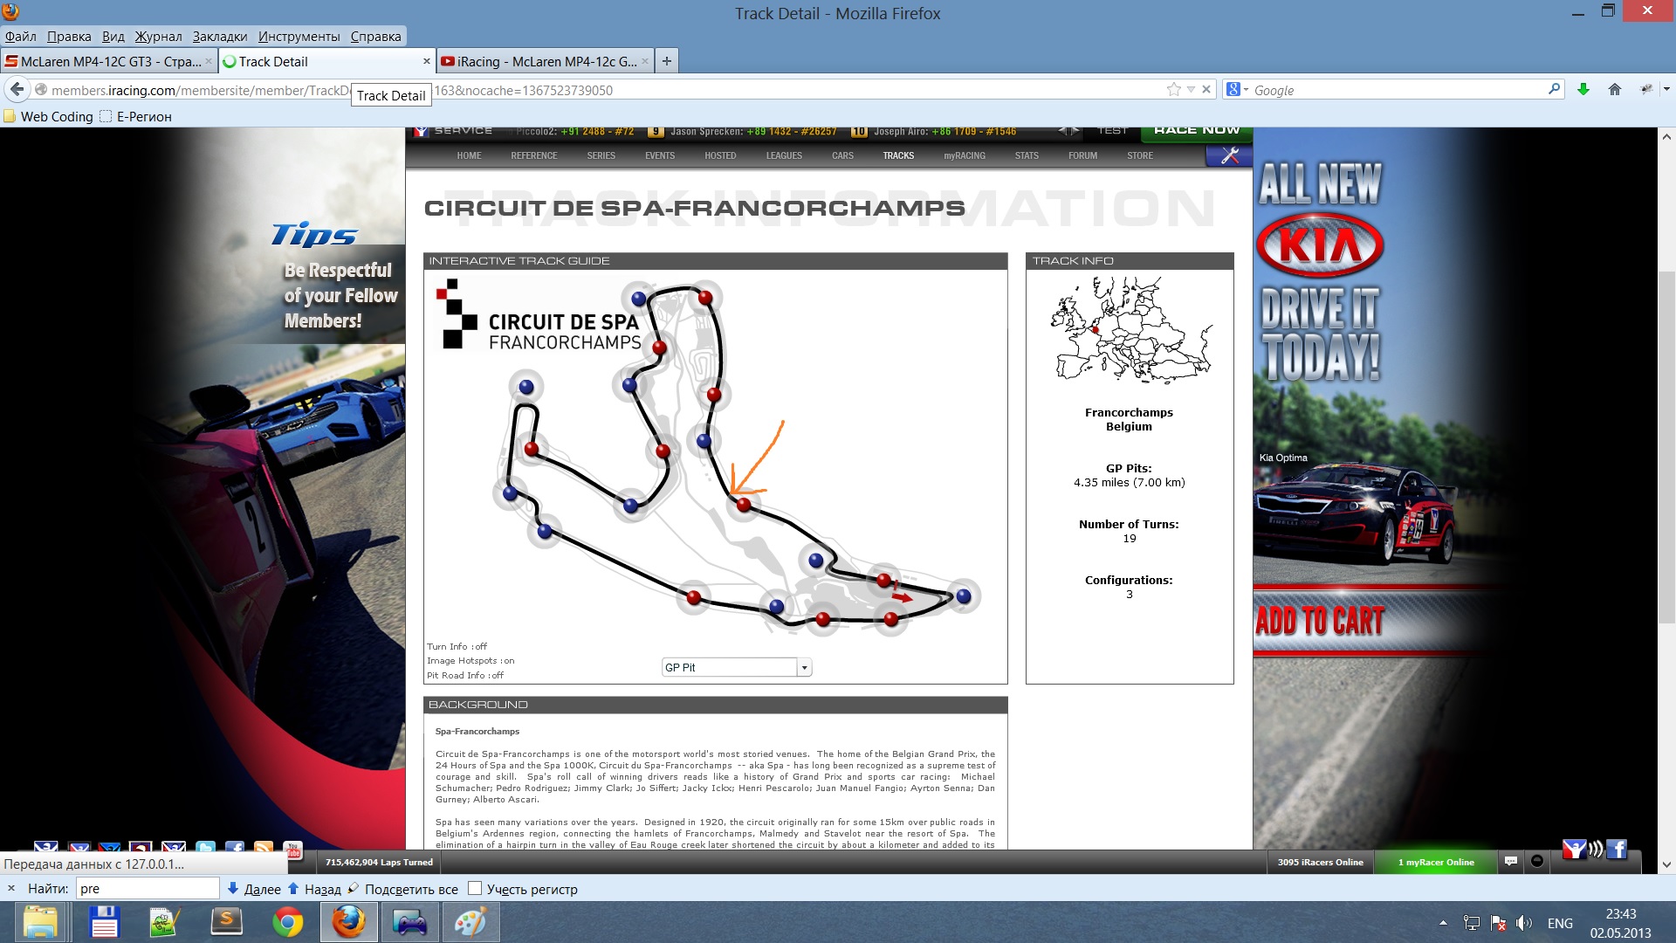Screen dimensions: 1676x943
Task: Open Sublime Text from the taskbar
Action: [227, 923]
